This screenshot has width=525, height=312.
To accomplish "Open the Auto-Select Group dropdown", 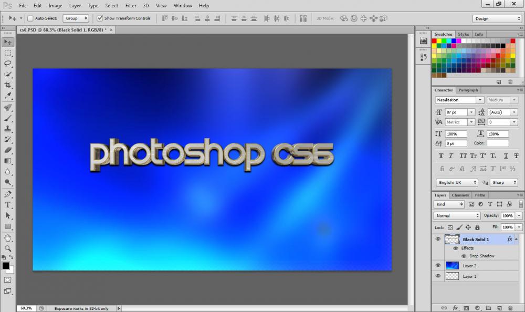I will [76, 18].
